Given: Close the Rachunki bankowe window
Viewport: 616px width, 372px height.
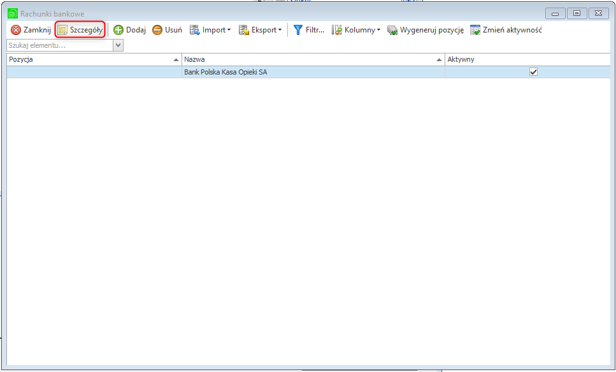Looking at the screenshot, I should 598,13.
